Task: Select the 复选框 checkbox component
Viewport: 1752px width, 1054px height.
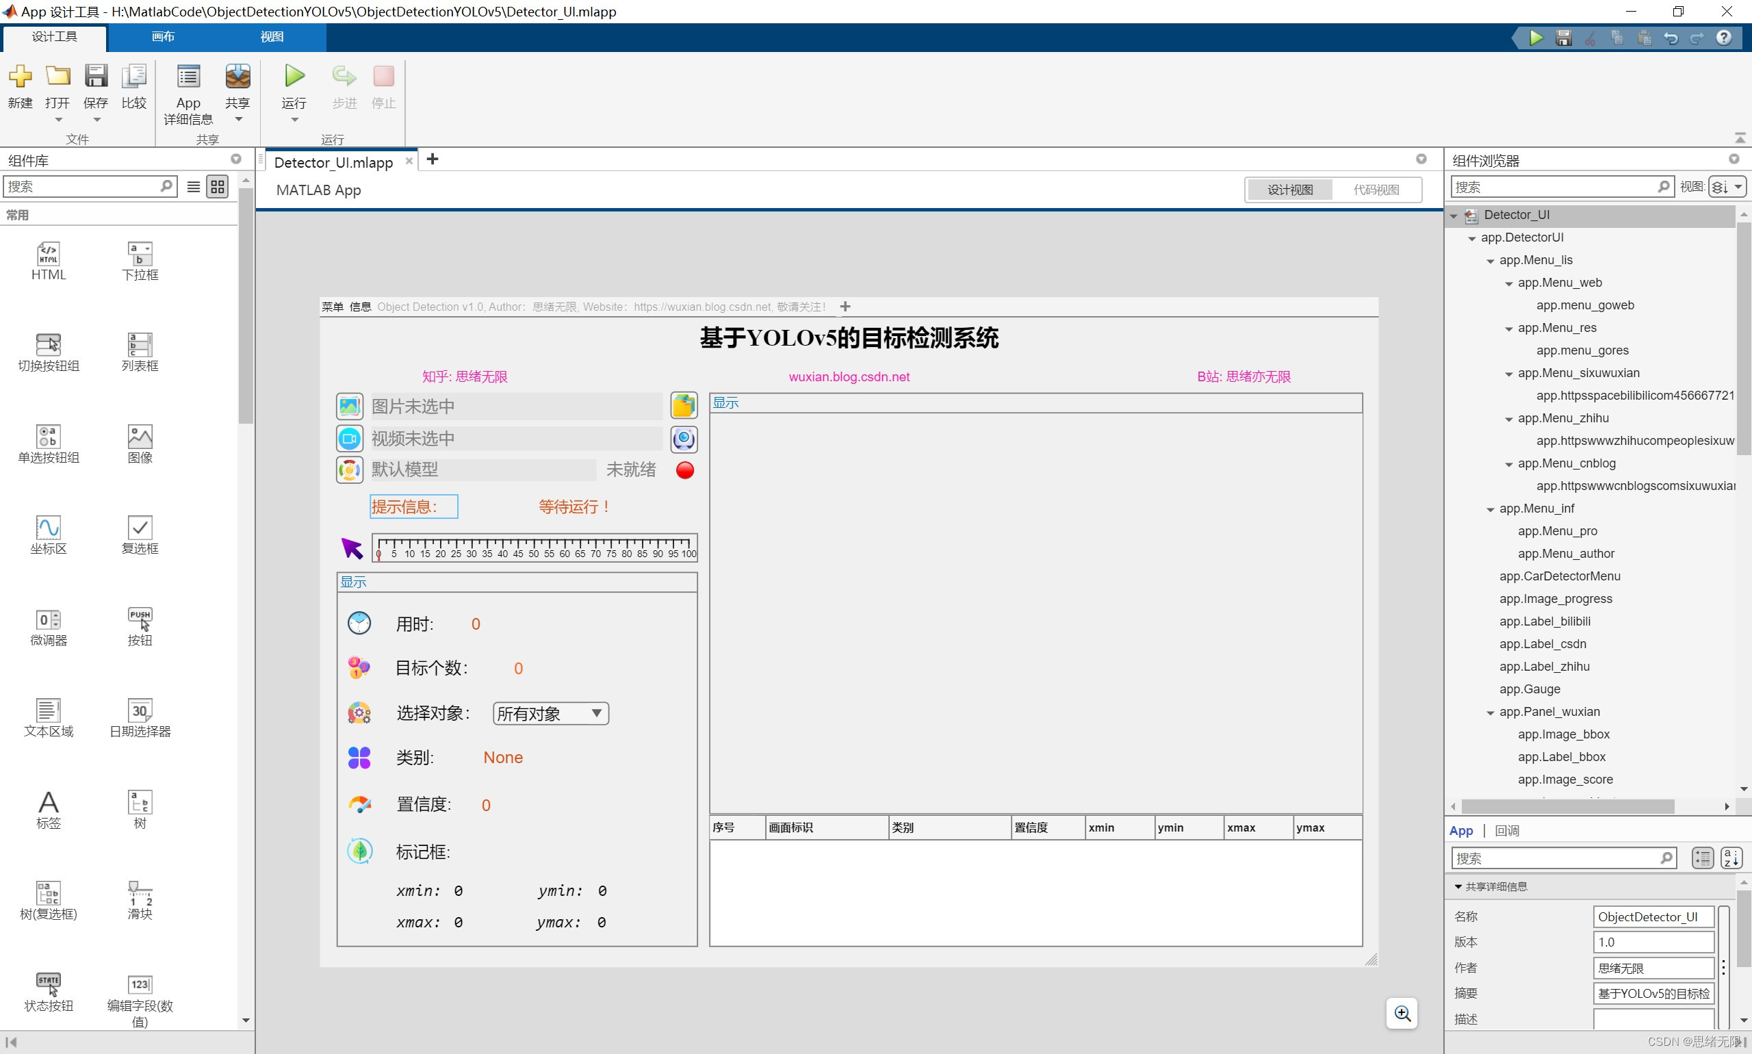Action: [140, 535]
